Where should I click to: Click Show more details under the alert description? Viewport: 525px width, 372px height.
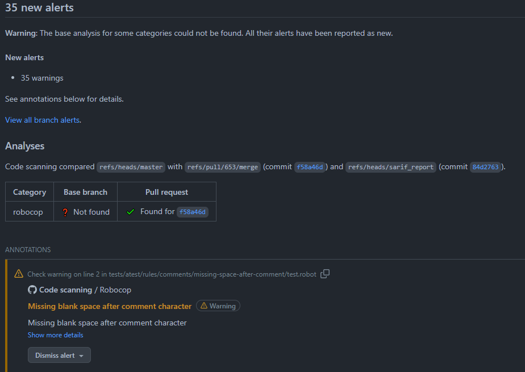(x=55, y=335)
